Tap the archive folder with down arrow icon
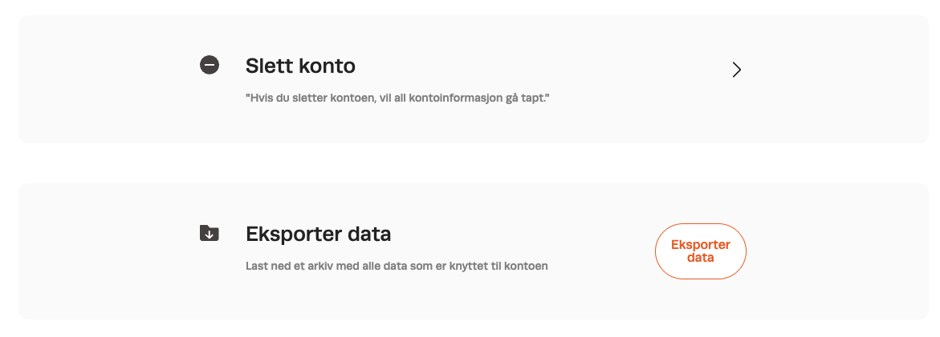The image size is (940, 337). point(210,233)
